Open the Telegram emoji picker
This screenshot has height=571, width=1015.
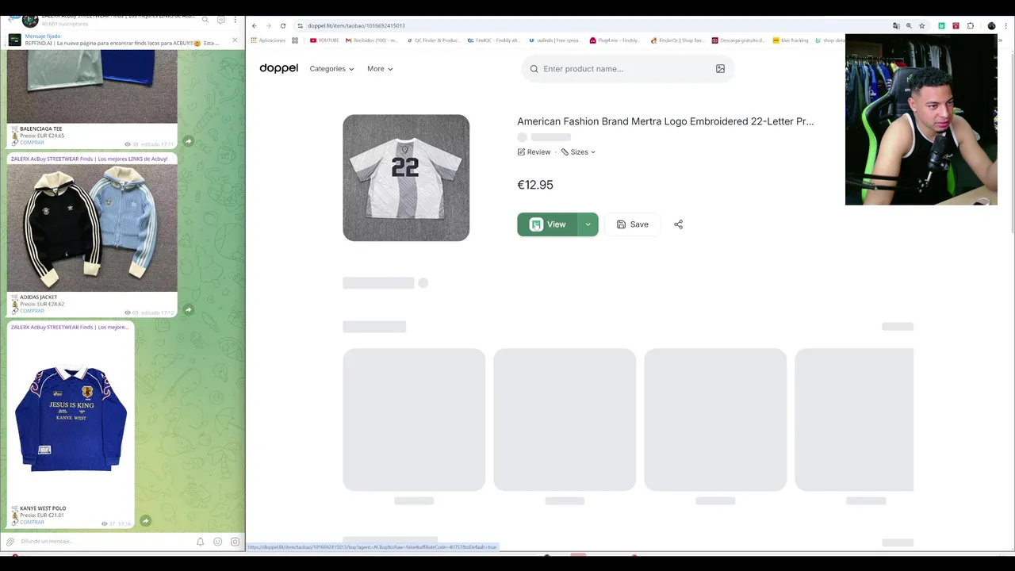click(x=217, y=542)
